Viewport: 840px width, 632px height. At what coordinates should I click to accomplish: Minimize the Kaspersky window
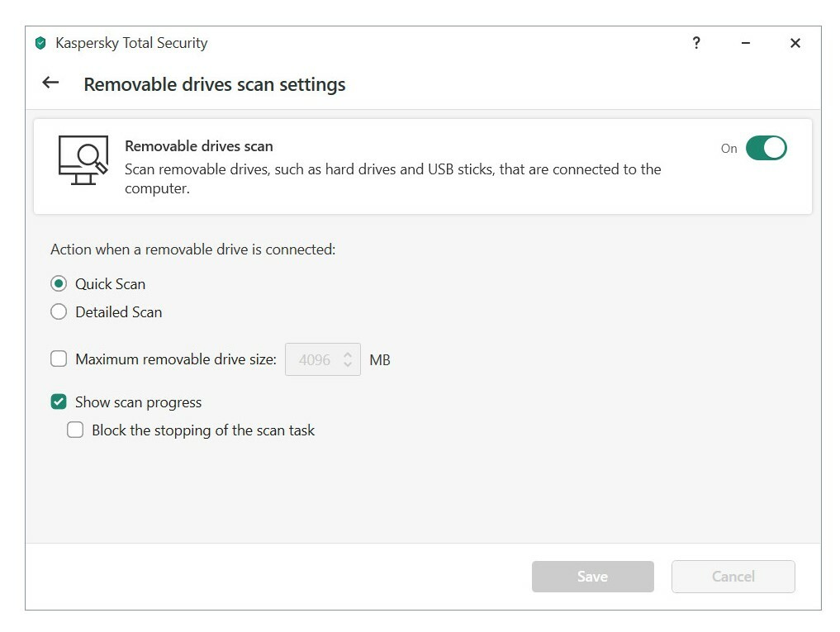[746, 43]
